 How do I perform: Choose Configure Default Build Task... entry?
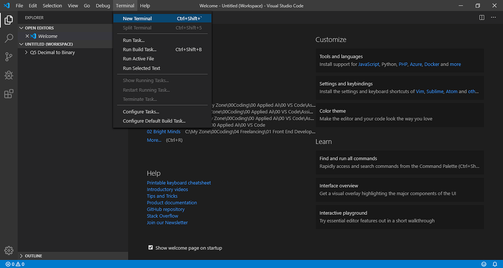(x=162, y=121)
